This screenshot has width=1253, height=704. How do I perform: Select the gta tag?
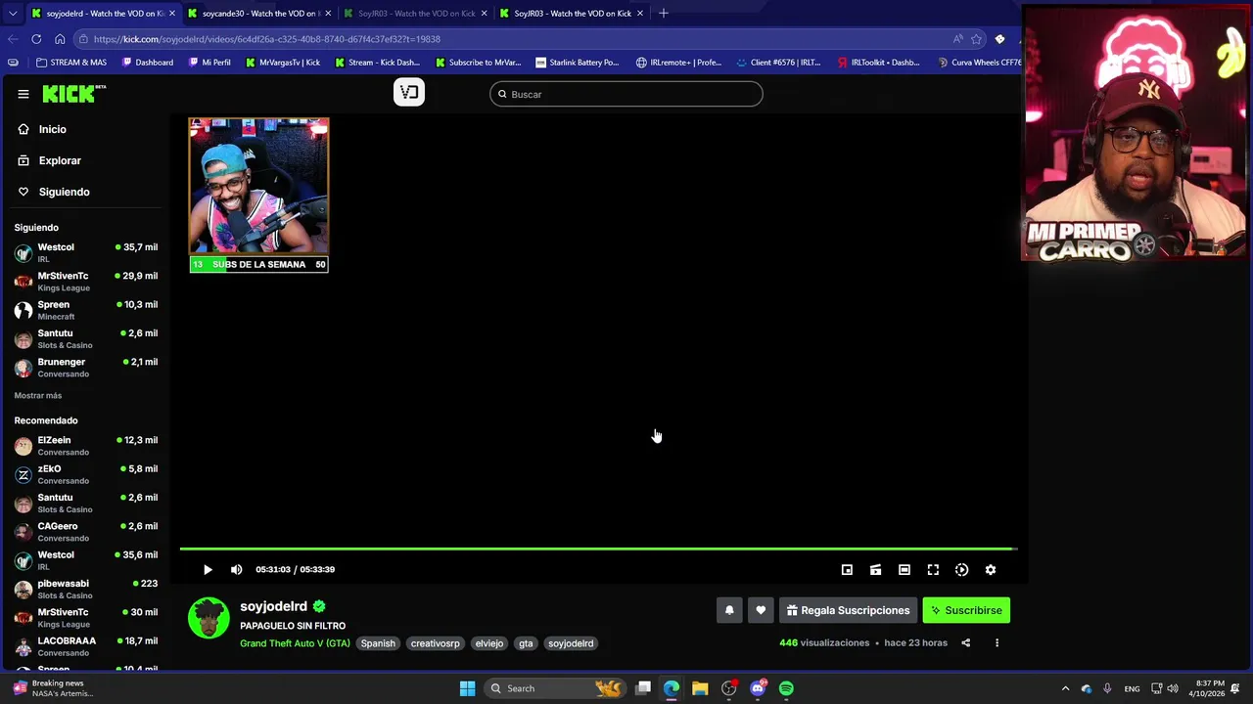point(526,643)
